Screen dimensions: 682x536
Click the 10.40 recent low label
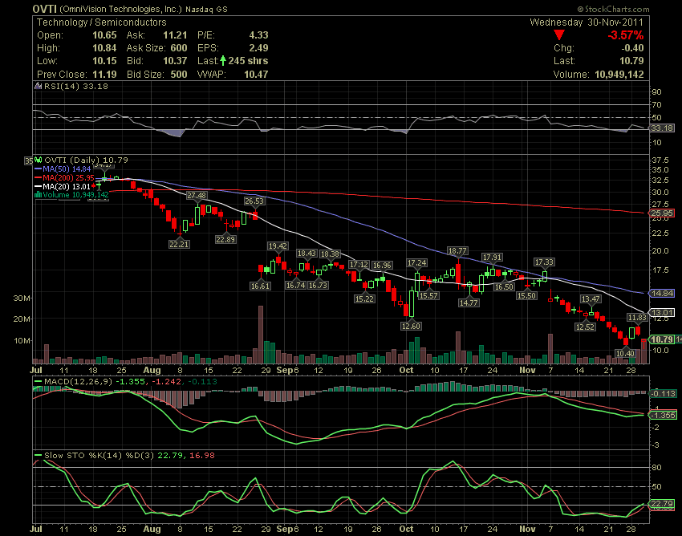coord(626,353)
